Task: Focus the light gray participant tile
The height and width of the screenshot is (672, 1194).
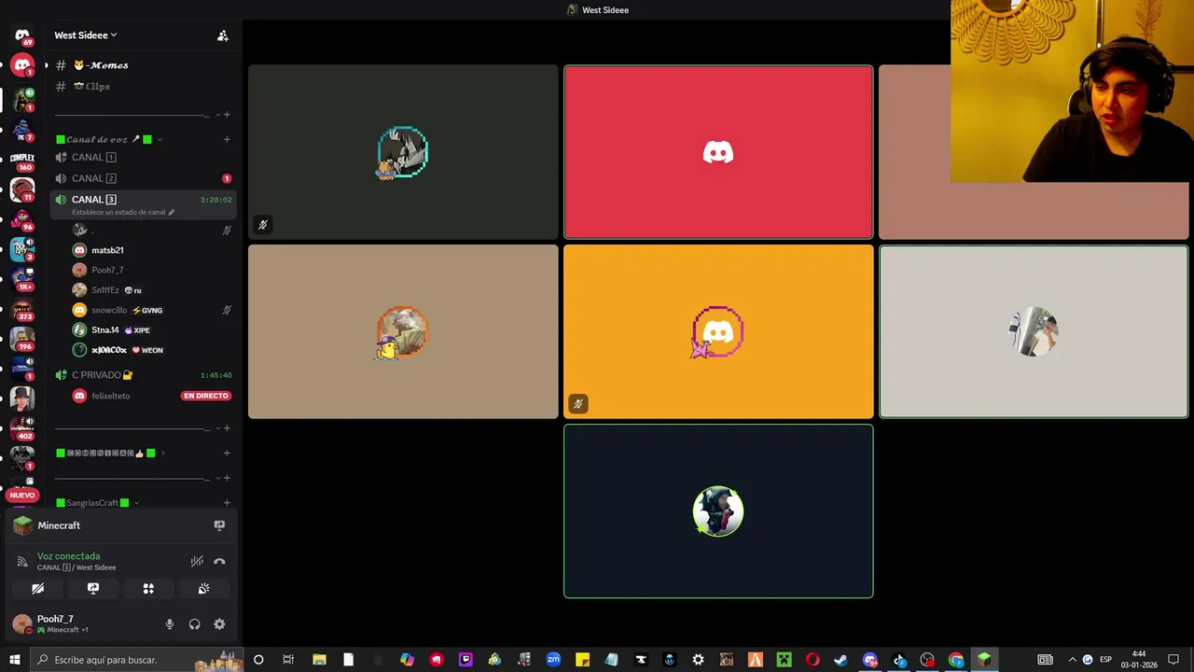Action: 1034,331
